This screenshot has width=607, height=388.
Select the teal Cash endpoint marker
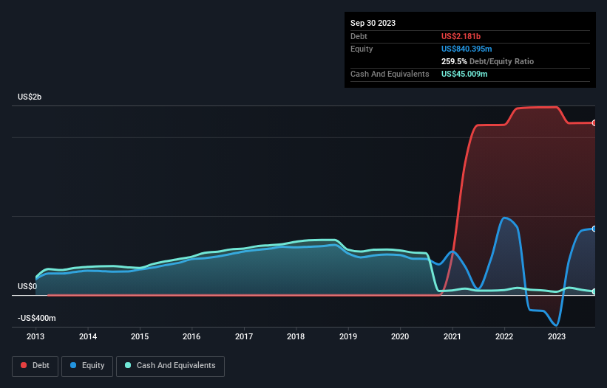tap(594, 292)
